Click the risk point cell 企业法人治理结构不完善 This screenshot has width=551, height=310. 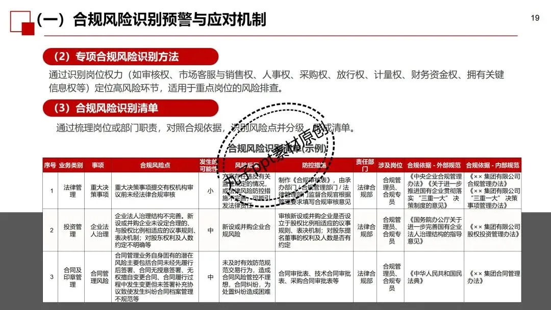[x=155, y=230]
